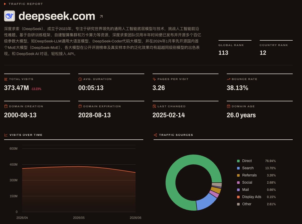Select the gray Other legend swatch

(x=238, y=204)
